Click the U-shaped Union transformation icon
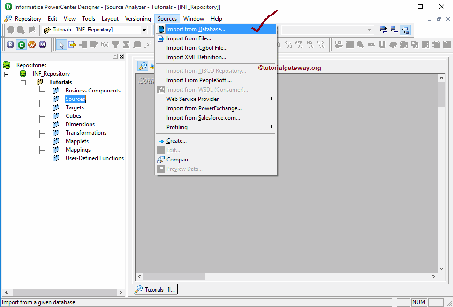The image size is (453, 307). (x=382, y=45)
